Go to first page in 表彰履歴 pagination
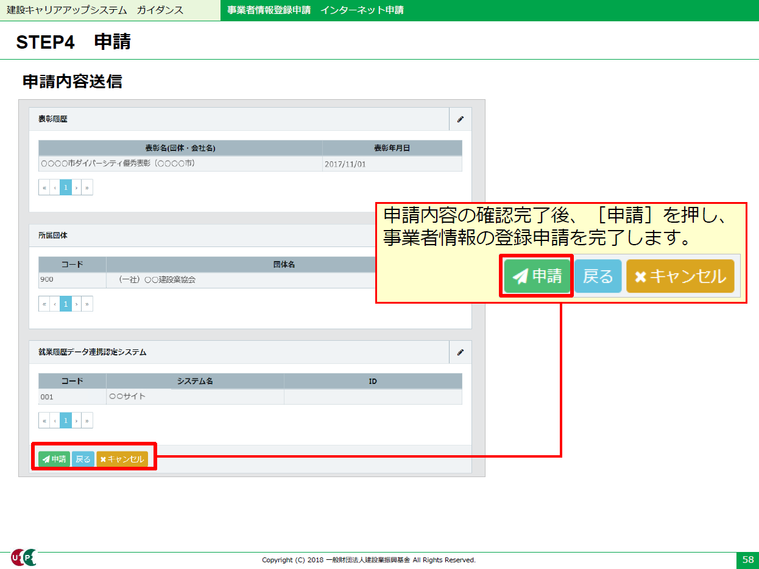The height and width of the screenshot is (569, 759). (x=44, y=187)
